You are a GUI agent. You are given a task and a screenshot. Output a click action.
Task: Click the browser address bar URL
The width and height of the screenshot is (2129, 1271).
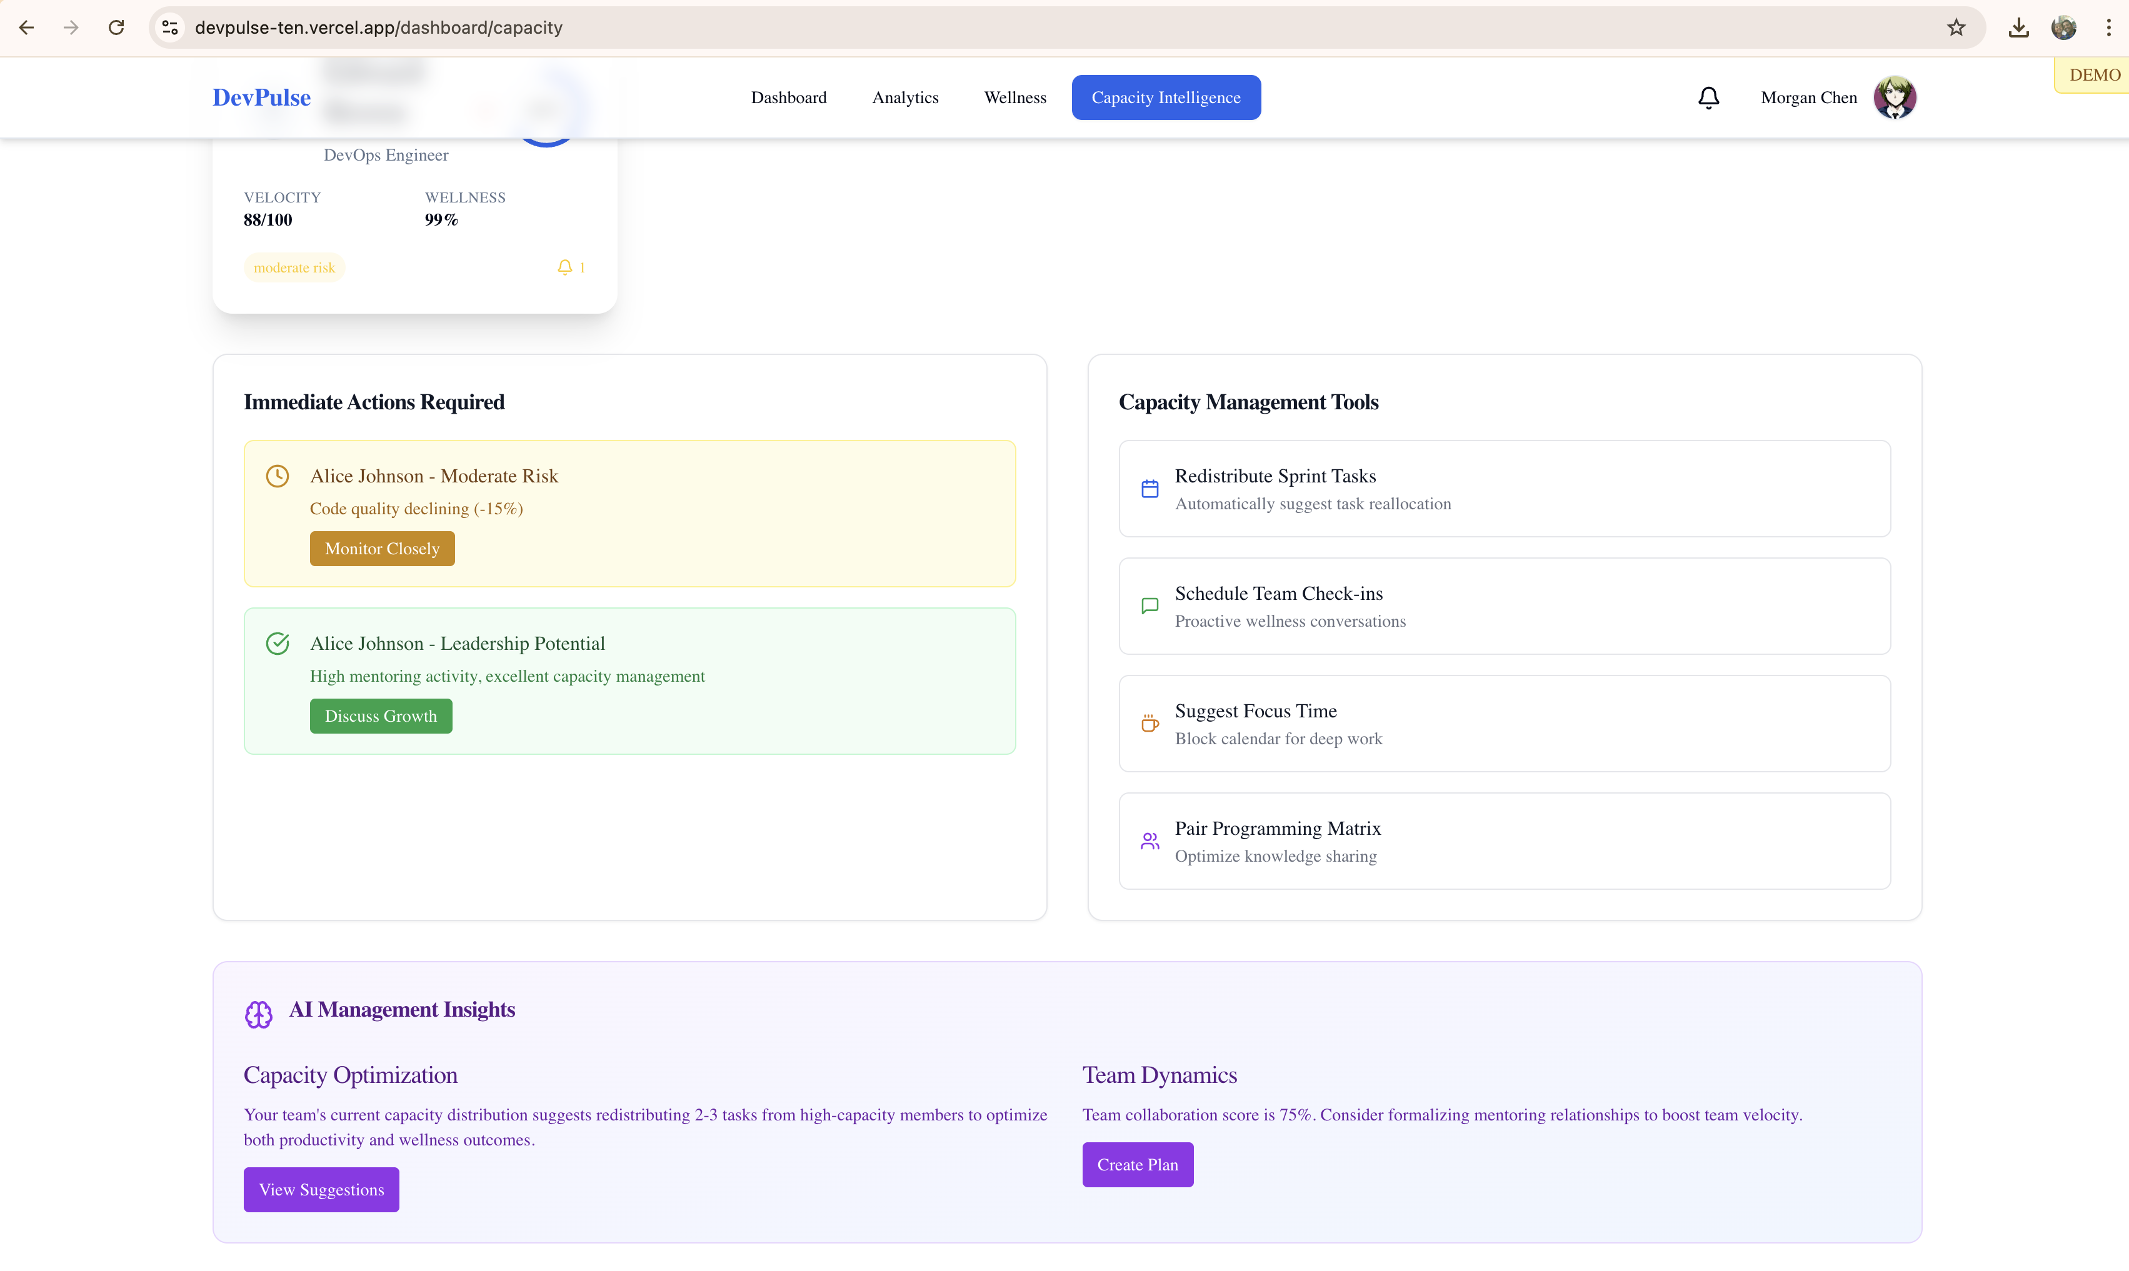coord(379,27)
